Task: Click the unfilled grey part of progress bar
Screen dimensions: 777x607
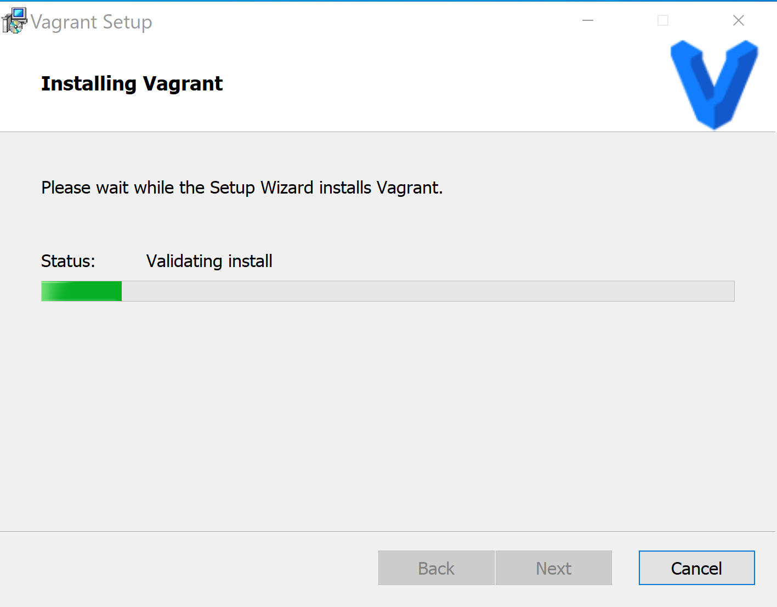Action: (x=428, y=291)
